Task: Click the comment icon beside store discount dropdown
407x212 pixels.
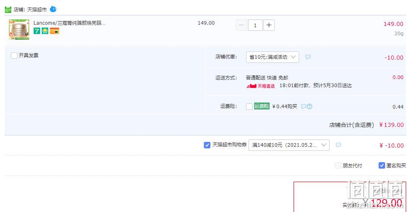Action: point(308,57)
